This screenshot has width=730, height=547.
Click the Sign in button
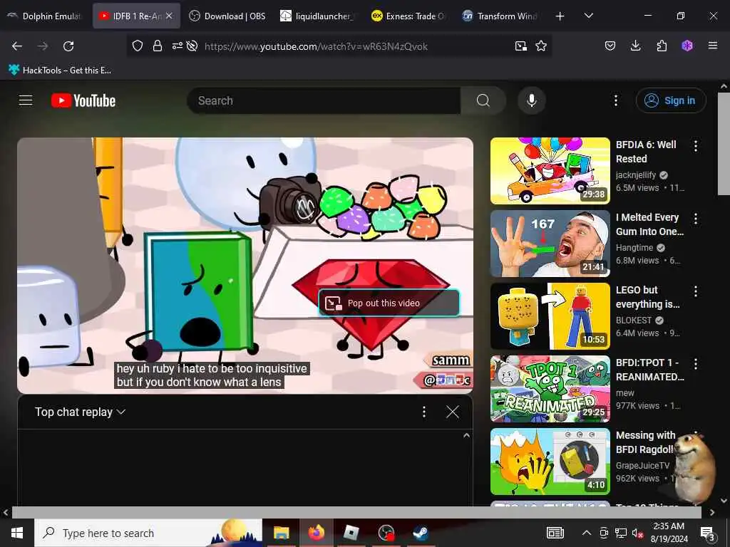click(671, 100)
